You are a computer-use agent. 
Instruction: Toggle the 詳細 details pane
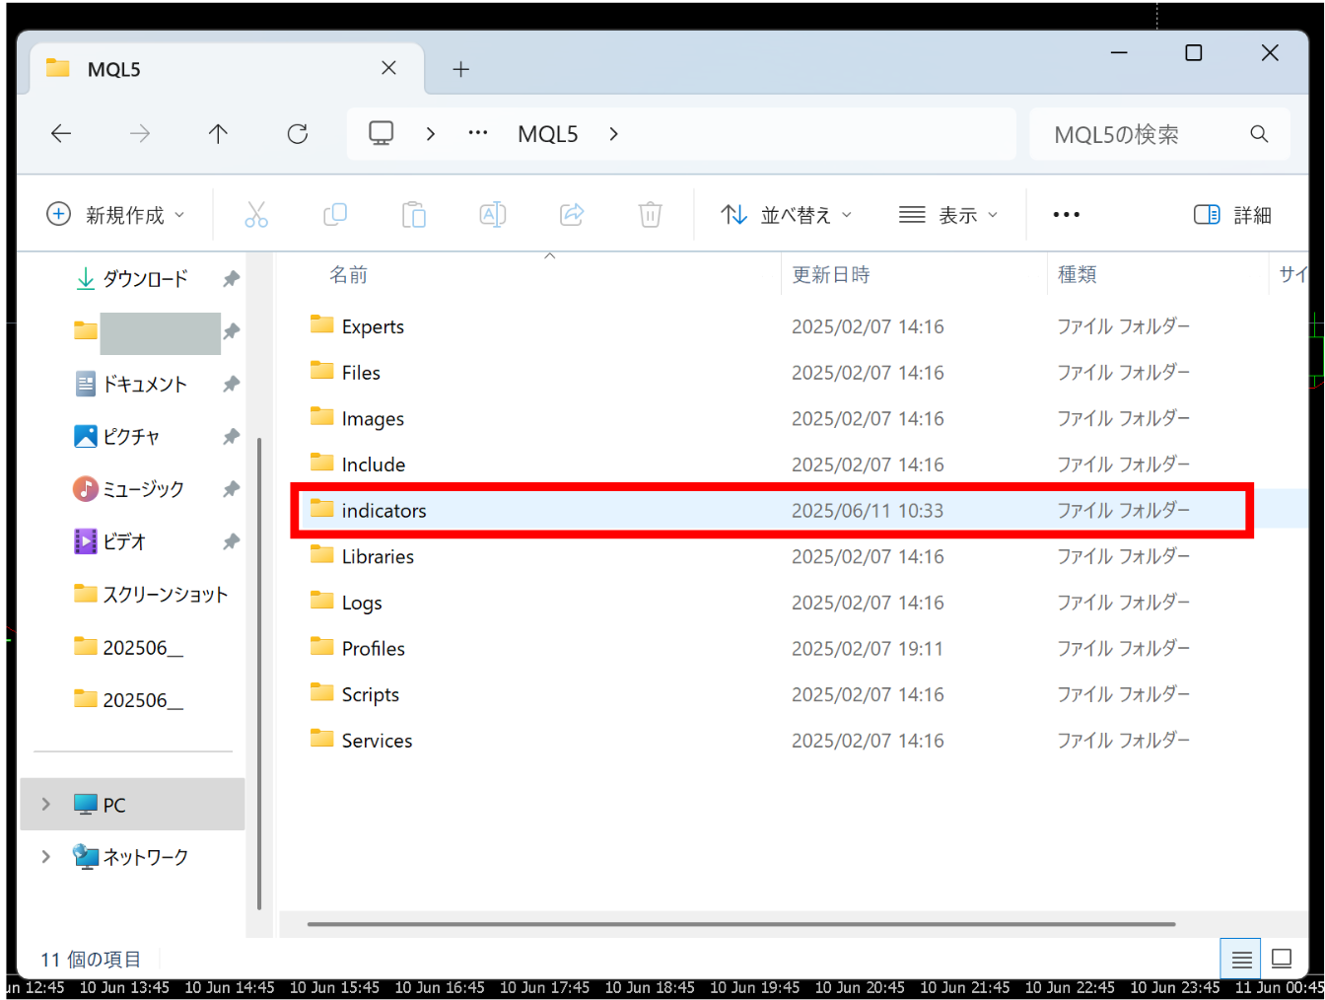(x=1232, y=215)
